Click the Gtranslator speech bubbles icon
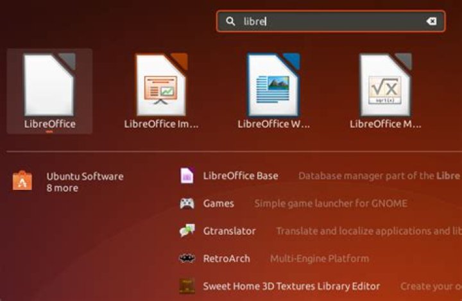This screenshot has height=301, width=462. coord(187,230)
